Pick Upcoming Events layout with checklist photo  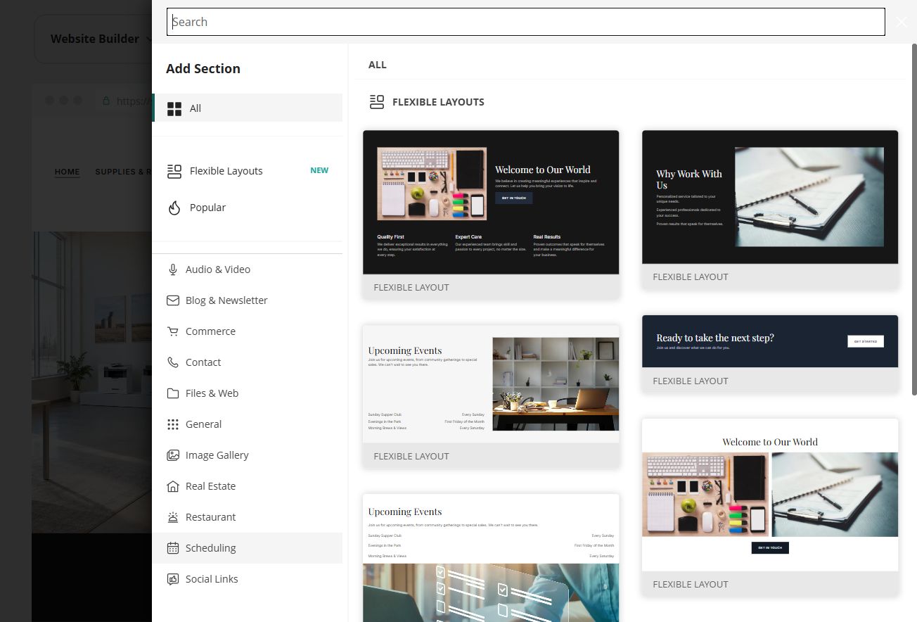491,558
